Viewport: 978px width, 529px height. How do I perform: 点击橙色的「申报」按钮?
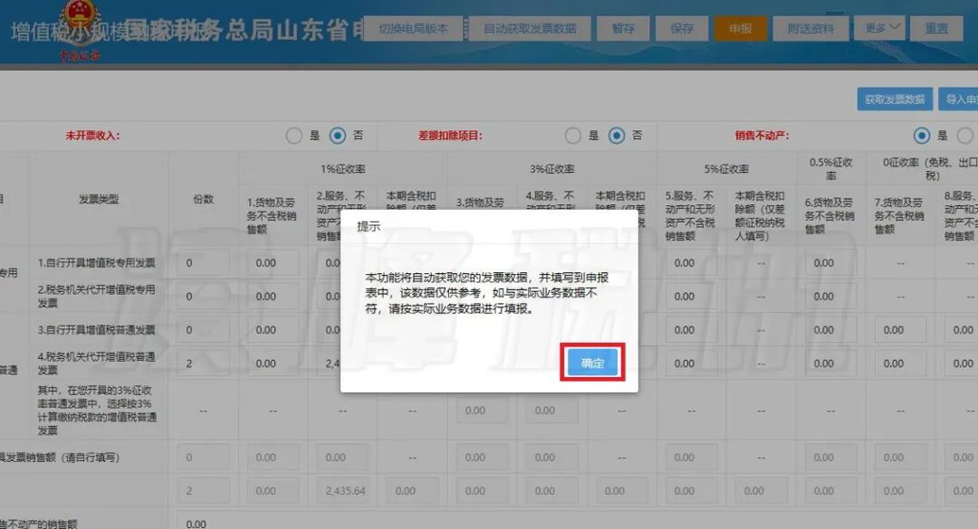(x=741, y=27)
